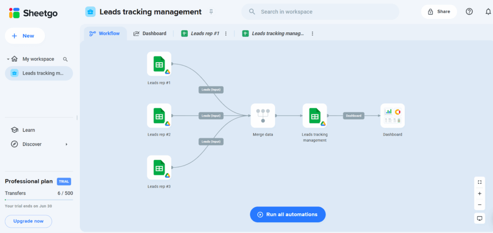Click Upgrade now button
493x233 pixels.
tap(28, 221)
